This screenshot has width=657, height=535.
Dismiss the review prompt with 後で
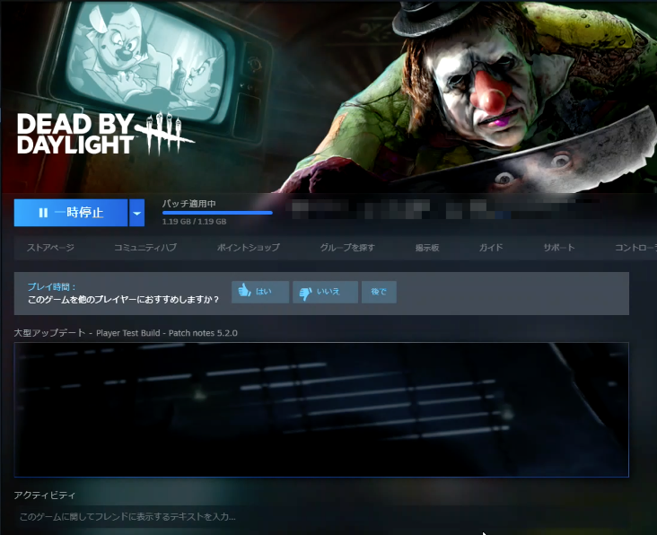(379, 292)
